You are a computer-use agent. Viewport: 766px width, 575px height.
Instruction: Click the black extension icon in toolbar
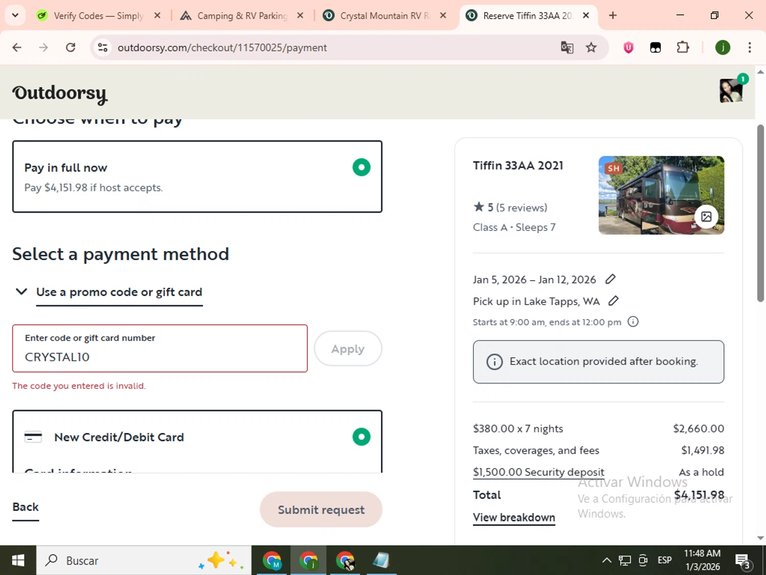655,48
